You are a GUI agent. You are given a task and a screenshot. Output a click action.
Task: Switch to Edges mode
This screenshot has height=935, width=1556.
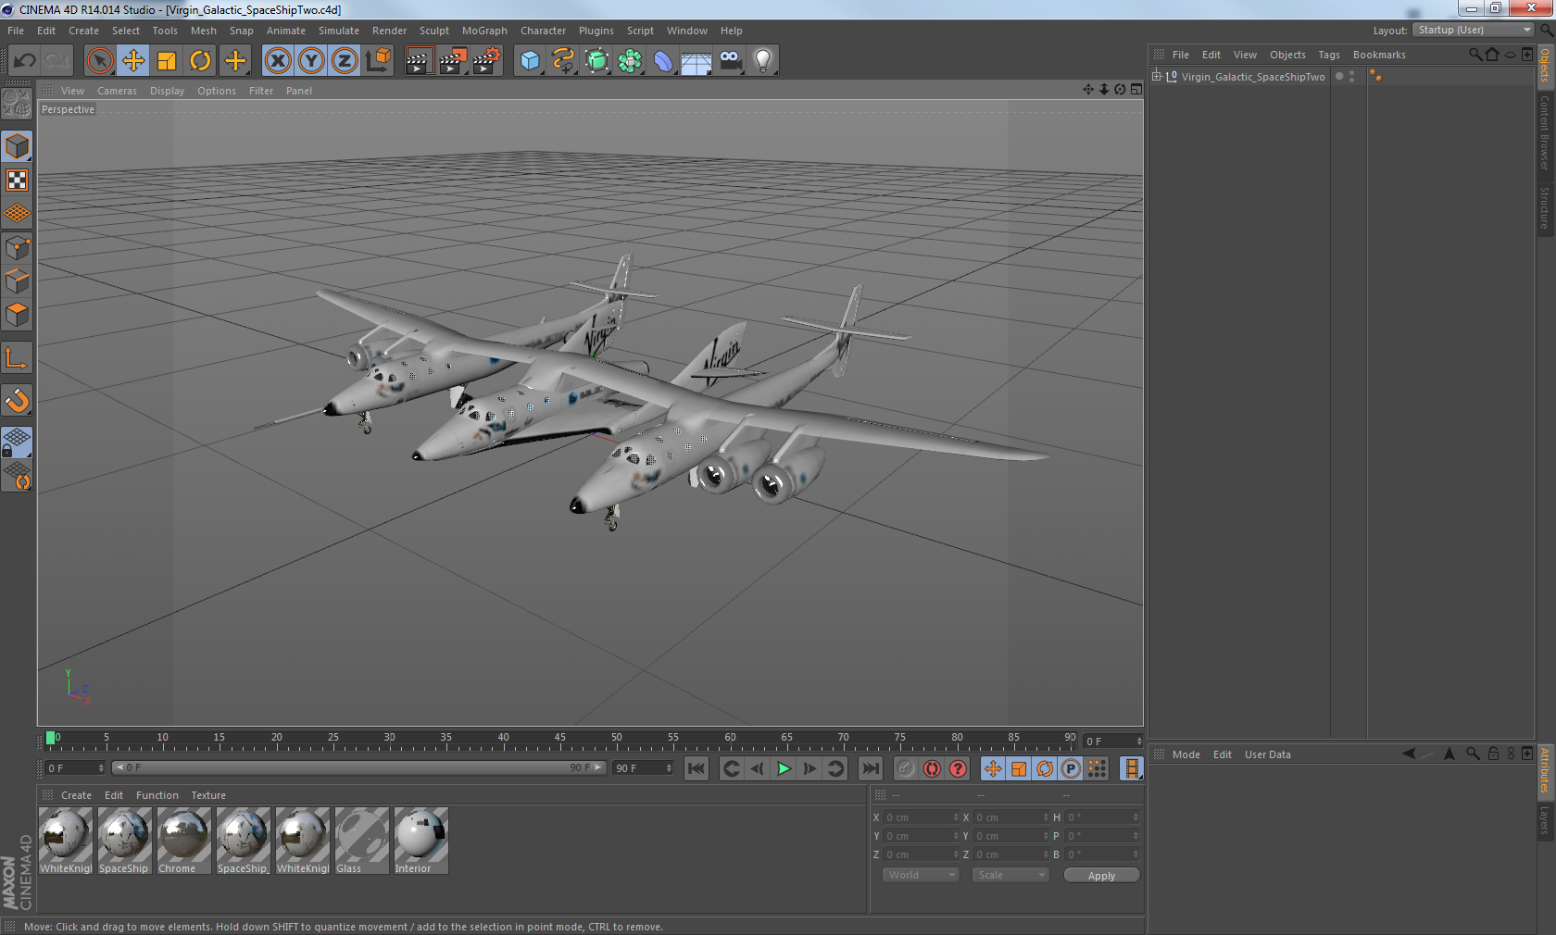[x=17, y=281]
